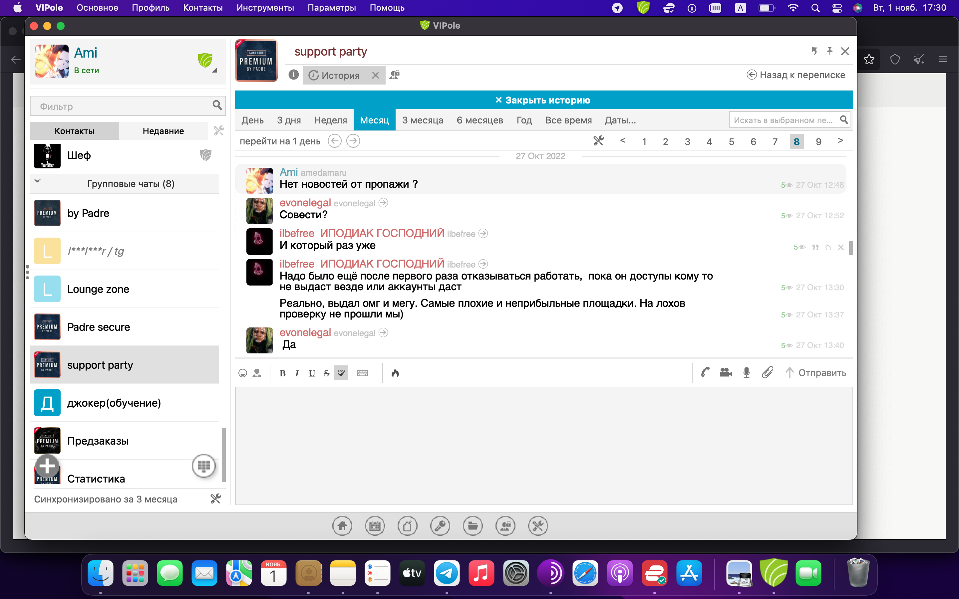This screenshot has height=599, width=959.
Task: Apply bold formatting
Action: 283,373
